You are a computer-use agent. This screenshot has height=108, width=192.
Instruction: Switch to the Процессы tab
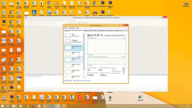click(67, 31)
